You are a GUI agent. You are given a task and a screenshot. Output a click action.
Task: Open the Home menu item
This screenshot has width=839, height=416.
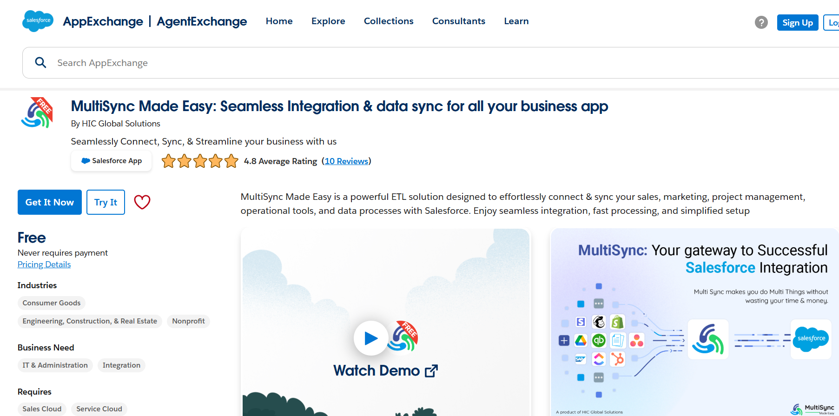click(x=279, y=21)
